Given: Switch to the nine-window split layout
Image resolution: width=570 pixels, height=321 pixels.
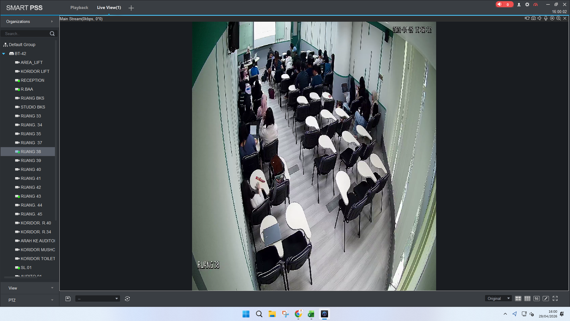Looking at the screenshot, I should [527, 298].
